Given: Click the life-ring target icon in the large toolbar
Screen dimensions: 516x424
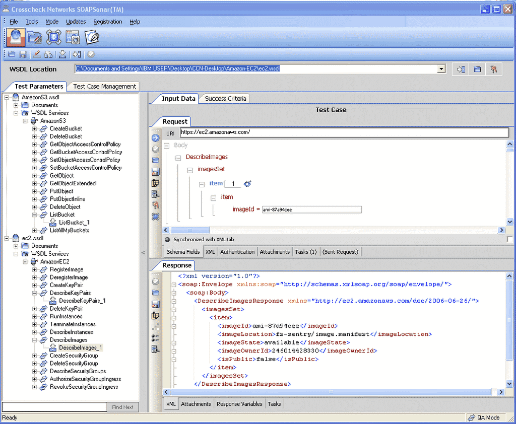Looking at the screenshot, I should tap(54, 37).
